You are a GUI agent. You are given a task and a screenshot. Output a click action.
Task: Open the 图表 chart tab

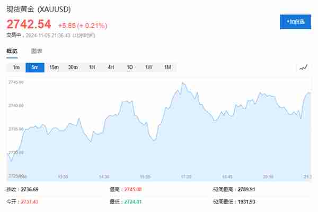point(37,51)
